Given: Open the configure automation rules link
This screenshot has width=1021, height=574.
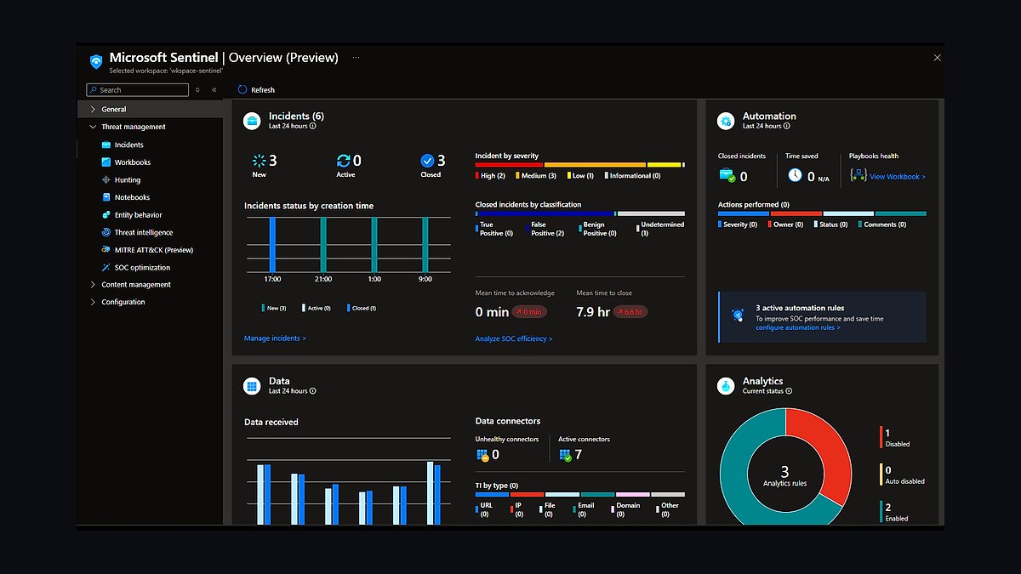Looking at the screenshot, I should pos(798,327).
